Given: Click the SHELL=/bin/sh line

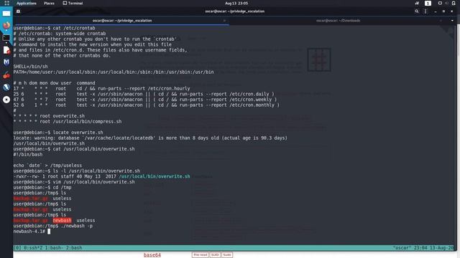Looking at the screenshot, I should 30,67.
